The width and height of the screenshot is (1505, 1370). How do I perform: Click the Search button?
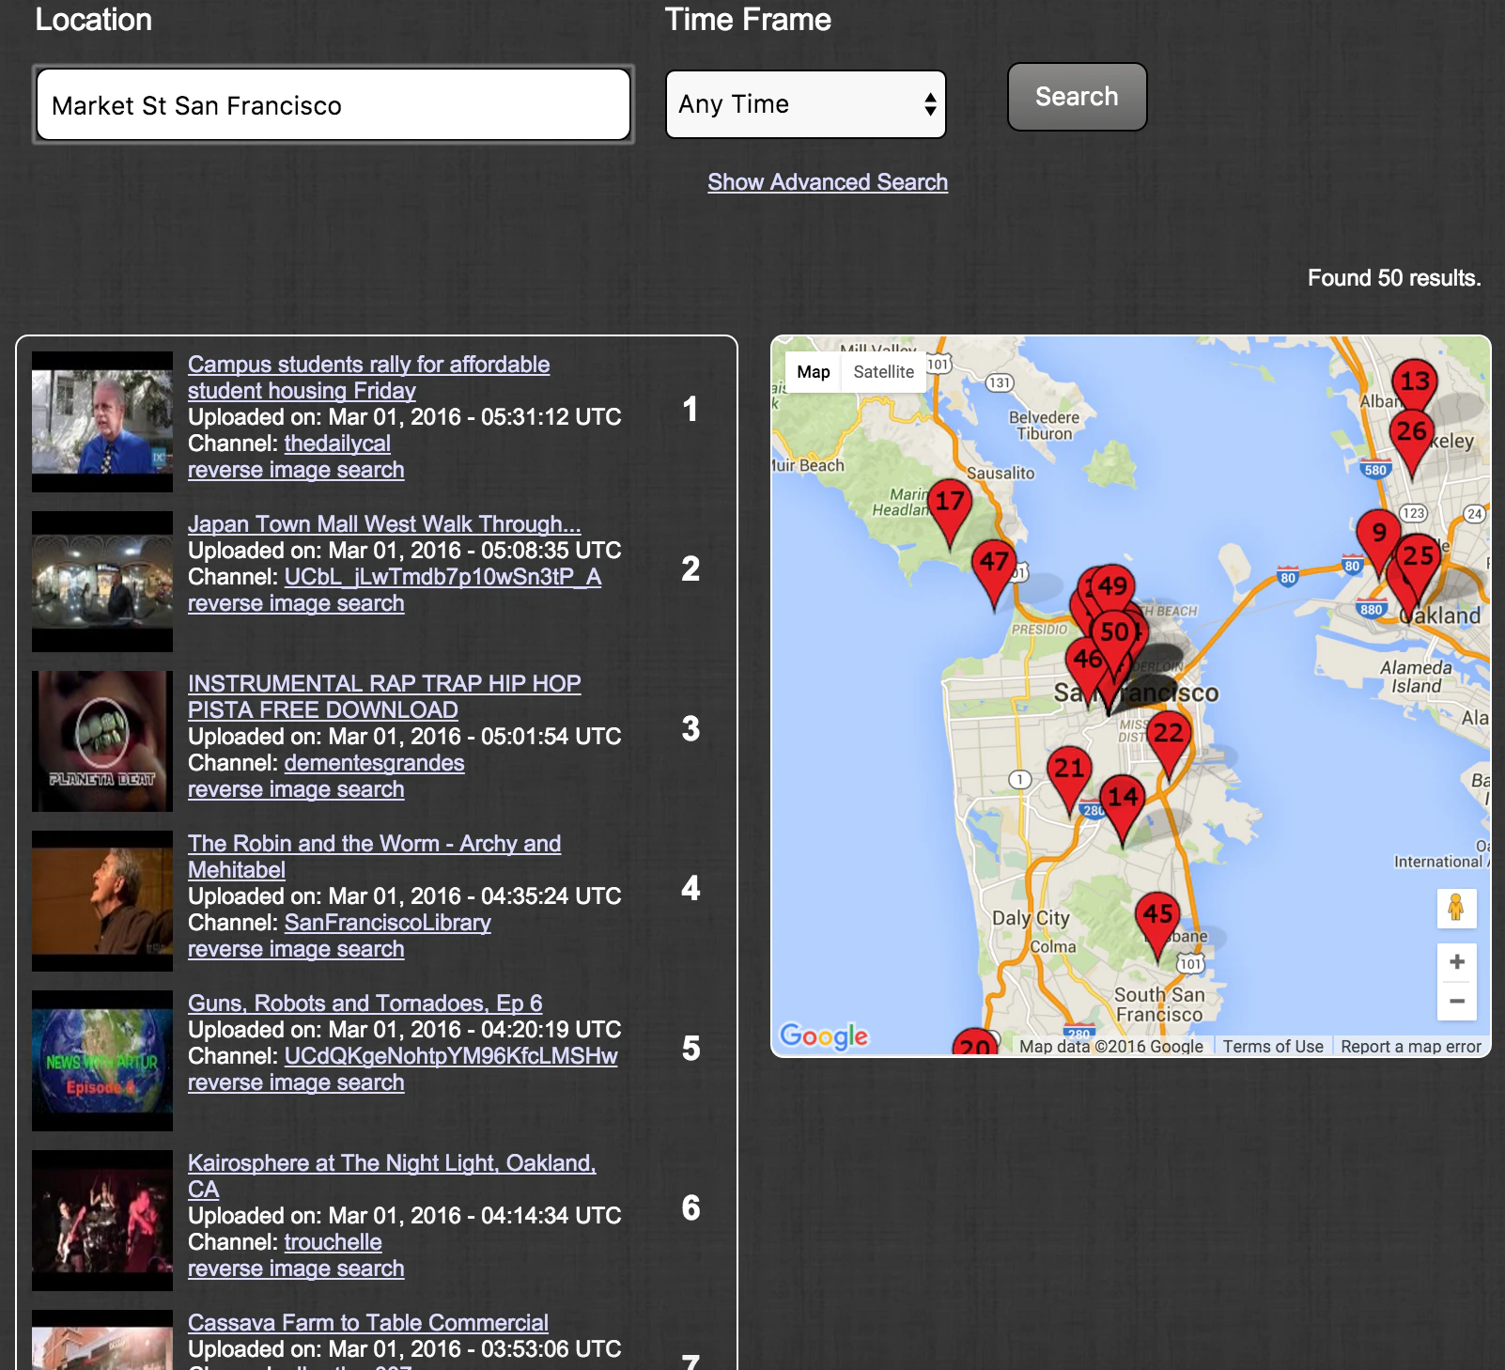tap(1077, 97)
